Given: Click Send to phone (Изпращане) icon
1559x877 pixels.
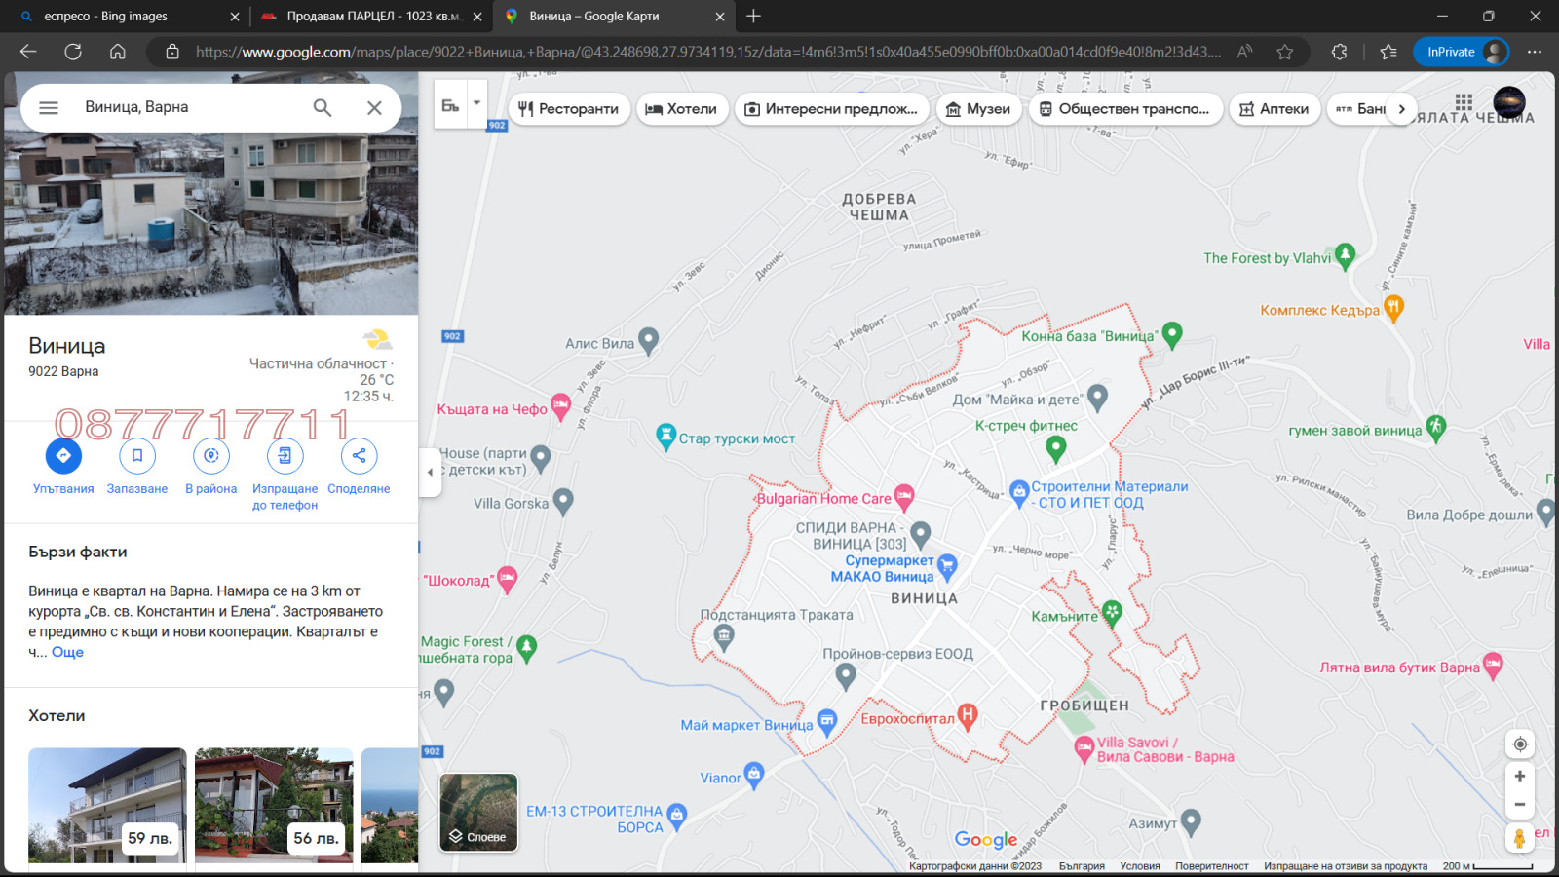Looking at the screenshot, I should [x=285, y=455].
